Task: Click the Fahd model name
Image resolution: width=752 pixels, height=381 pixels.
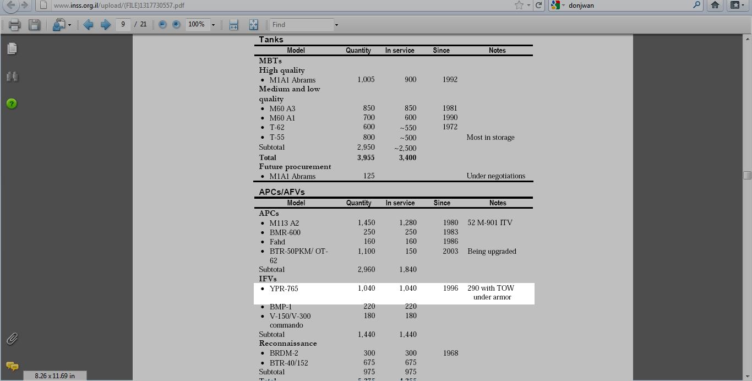Action: click(x=277, y=242)
